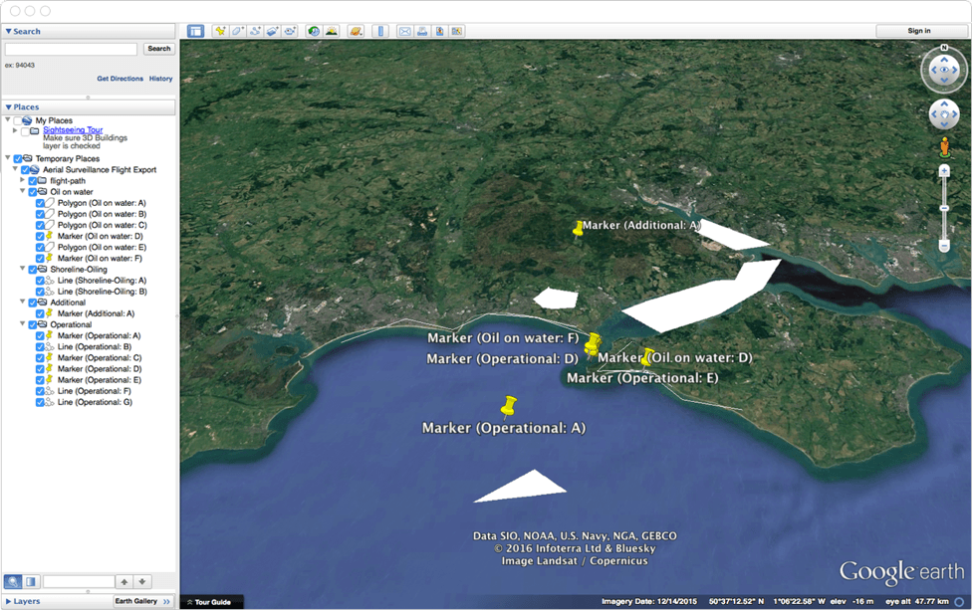Click in the Search input field
This screenshot has height=610, width=972.
coord(72,49)
